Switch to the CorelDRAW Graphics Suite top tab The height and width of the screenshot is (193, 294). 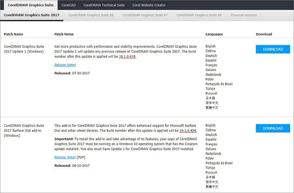coord(31,5)
